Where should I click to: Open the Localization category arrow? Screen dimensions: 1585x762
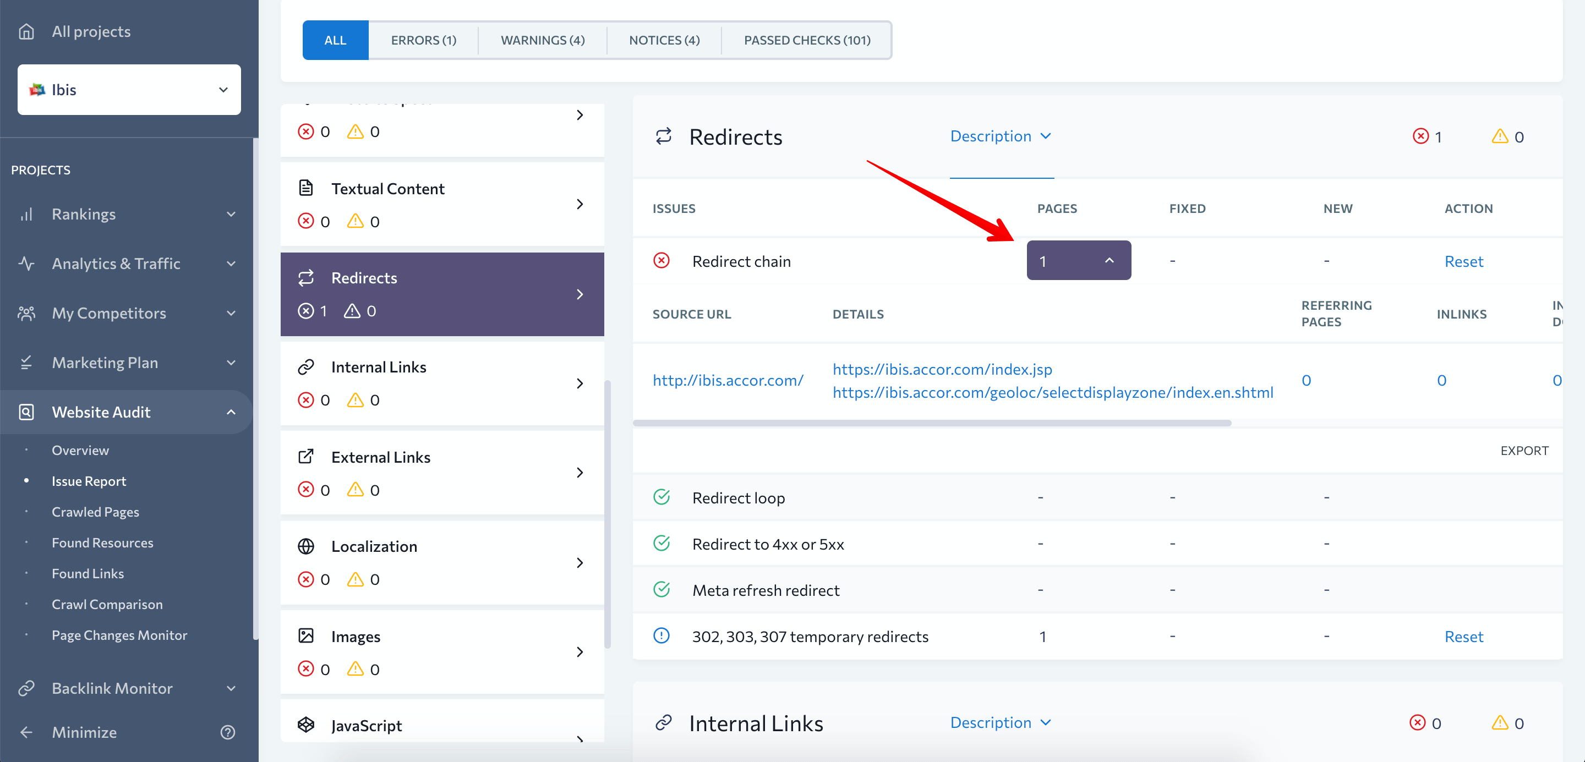580,563
